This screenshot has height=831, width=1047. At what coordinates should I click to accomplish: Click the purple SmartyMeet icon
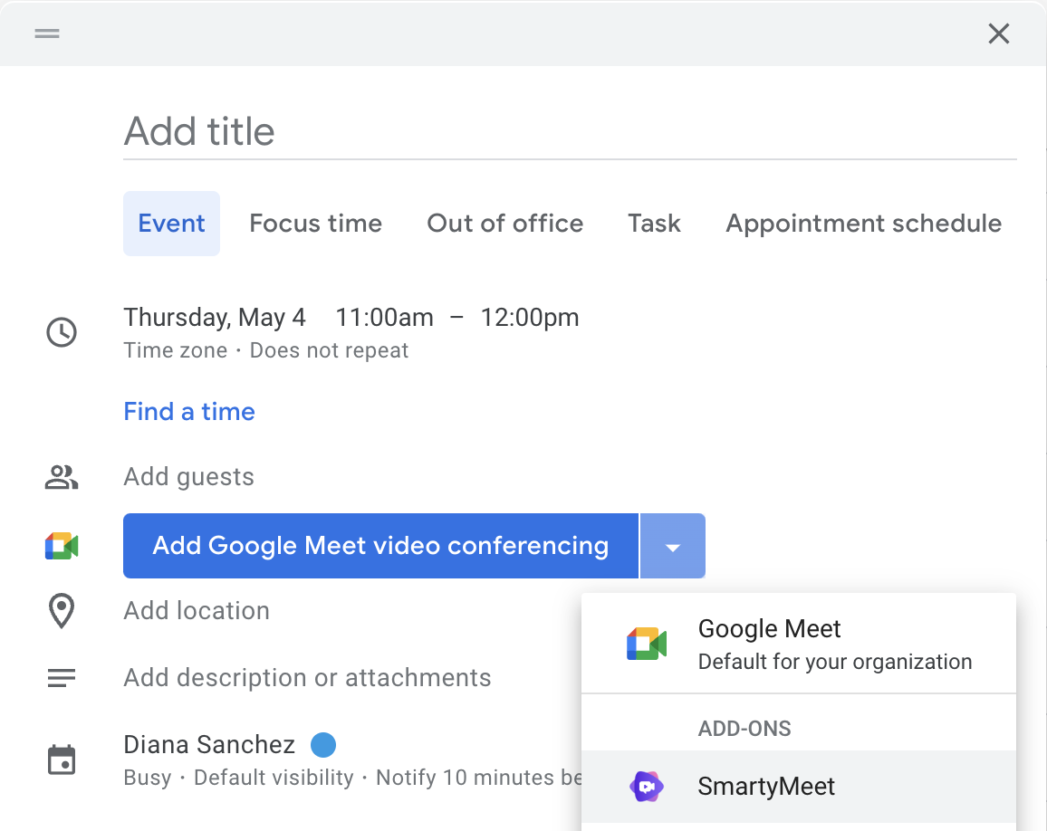click(x=647, y=787)
